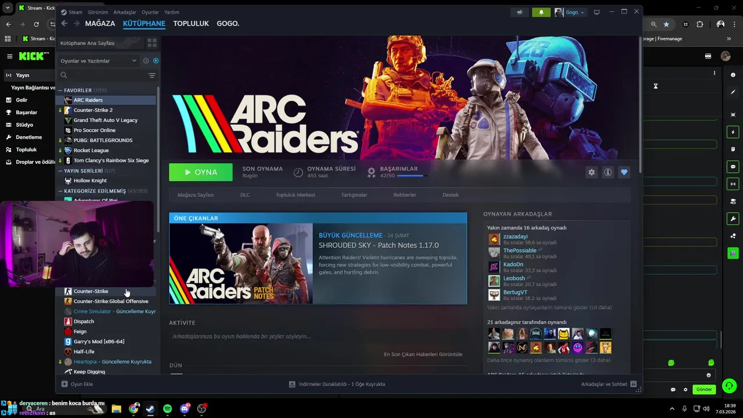Viewport: 743px width, 418px height.
Task: Open the Rehberler tab
Action: (x=405, y=195)
